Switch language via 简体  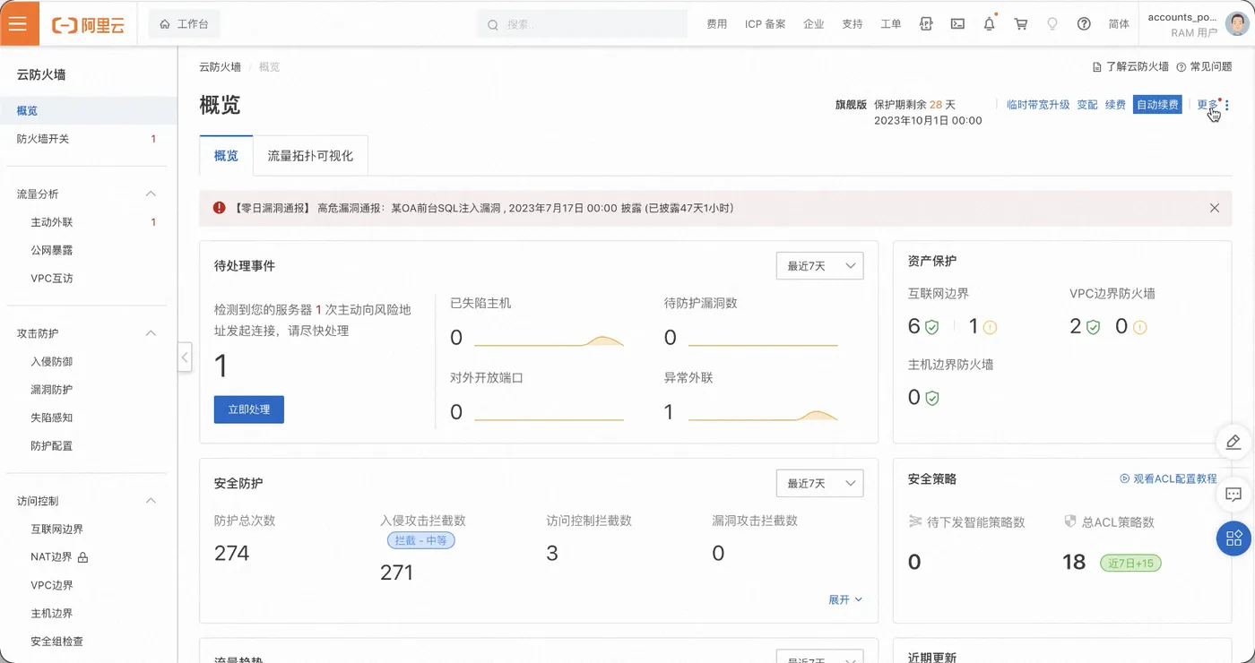1119,24
